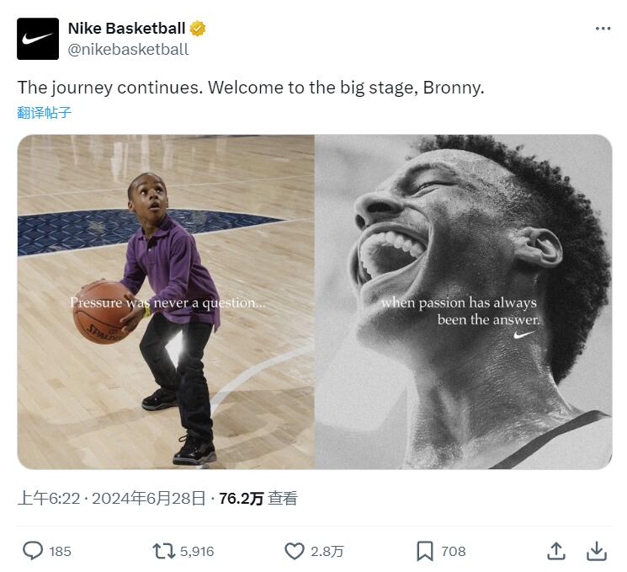Open the Nike swoosh profile avatar
This screenshot has width=627, height=572.
[38, 39]
